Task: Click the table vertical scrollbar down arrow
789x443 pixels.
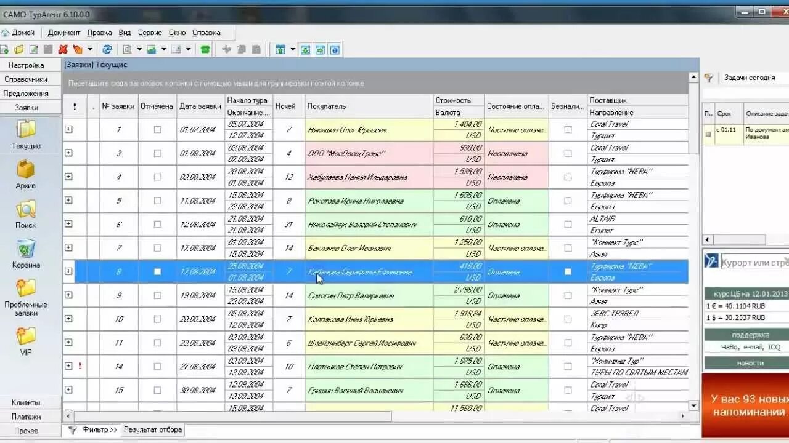Action: tap(693, 405)
